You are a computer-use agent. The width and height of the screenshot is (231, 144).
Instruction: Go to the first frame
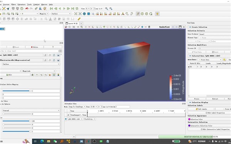coord(51,8)
